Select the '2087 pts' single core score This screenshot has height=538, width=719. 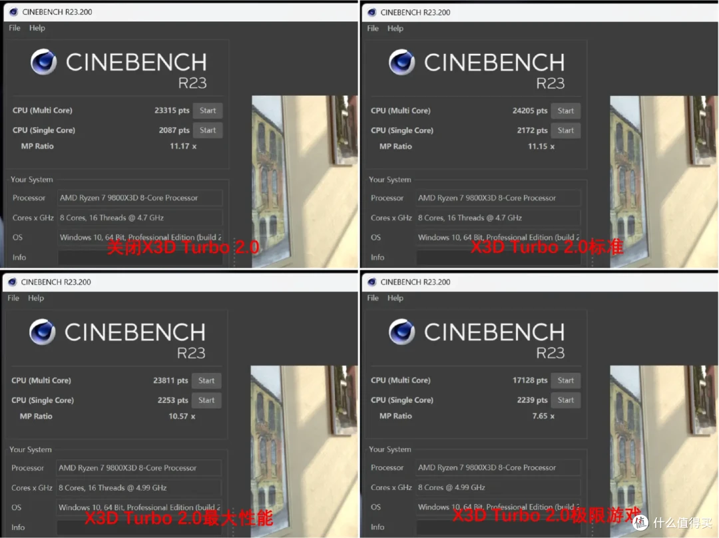click(x=174, y=131)
